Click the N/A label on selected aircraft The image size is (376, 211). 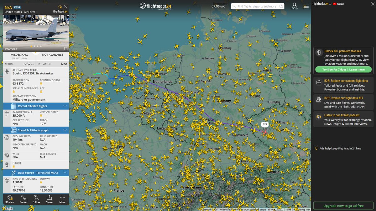(x=265, y=124)
